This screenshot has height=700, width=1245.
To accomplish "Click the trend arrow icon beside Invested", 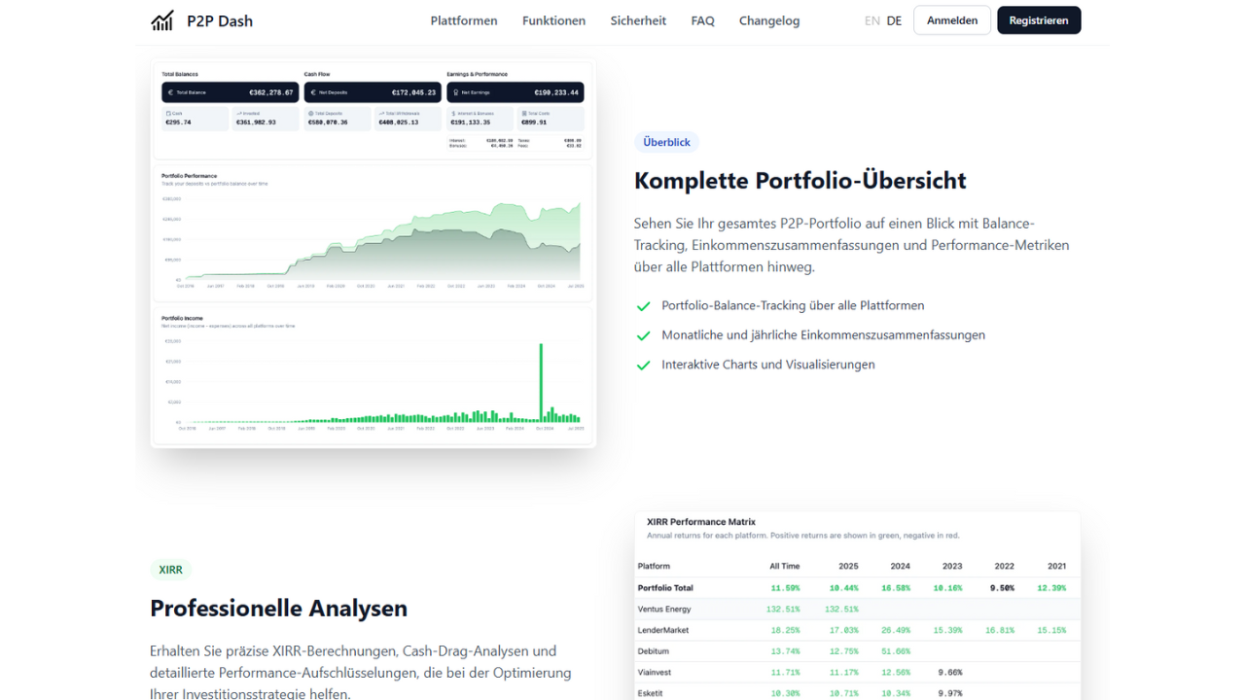I will pos(238,113).
